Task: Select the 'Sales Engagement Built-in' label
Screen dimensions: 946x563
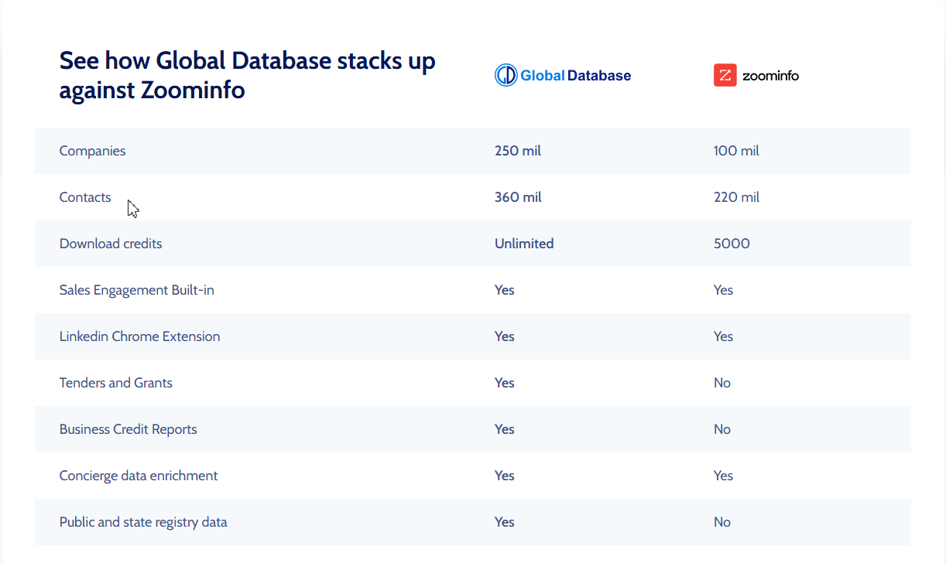Action: [137, 290]
